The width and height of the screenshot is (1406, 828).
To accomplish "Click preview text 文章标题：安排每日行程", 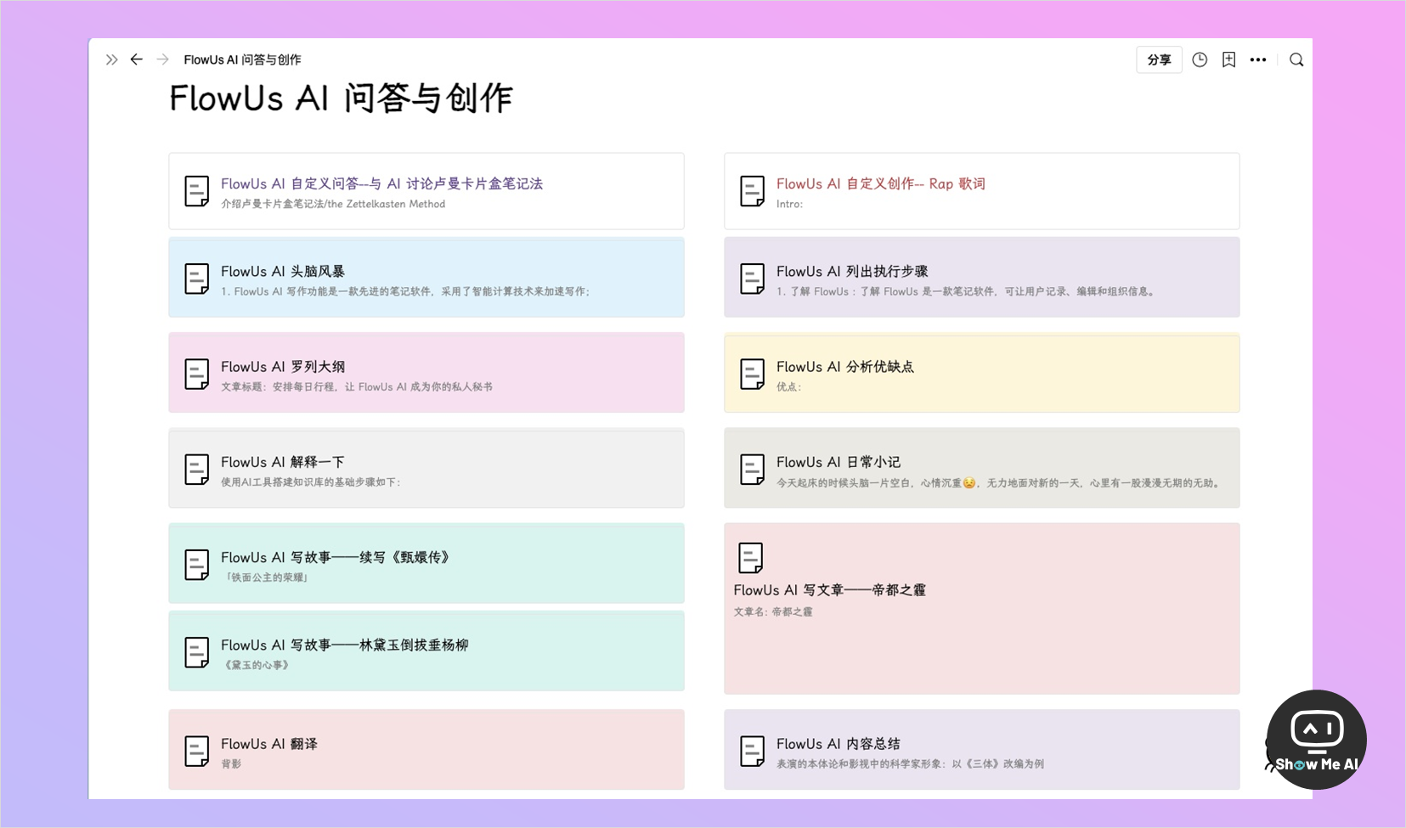I will [x=357, y=386].
